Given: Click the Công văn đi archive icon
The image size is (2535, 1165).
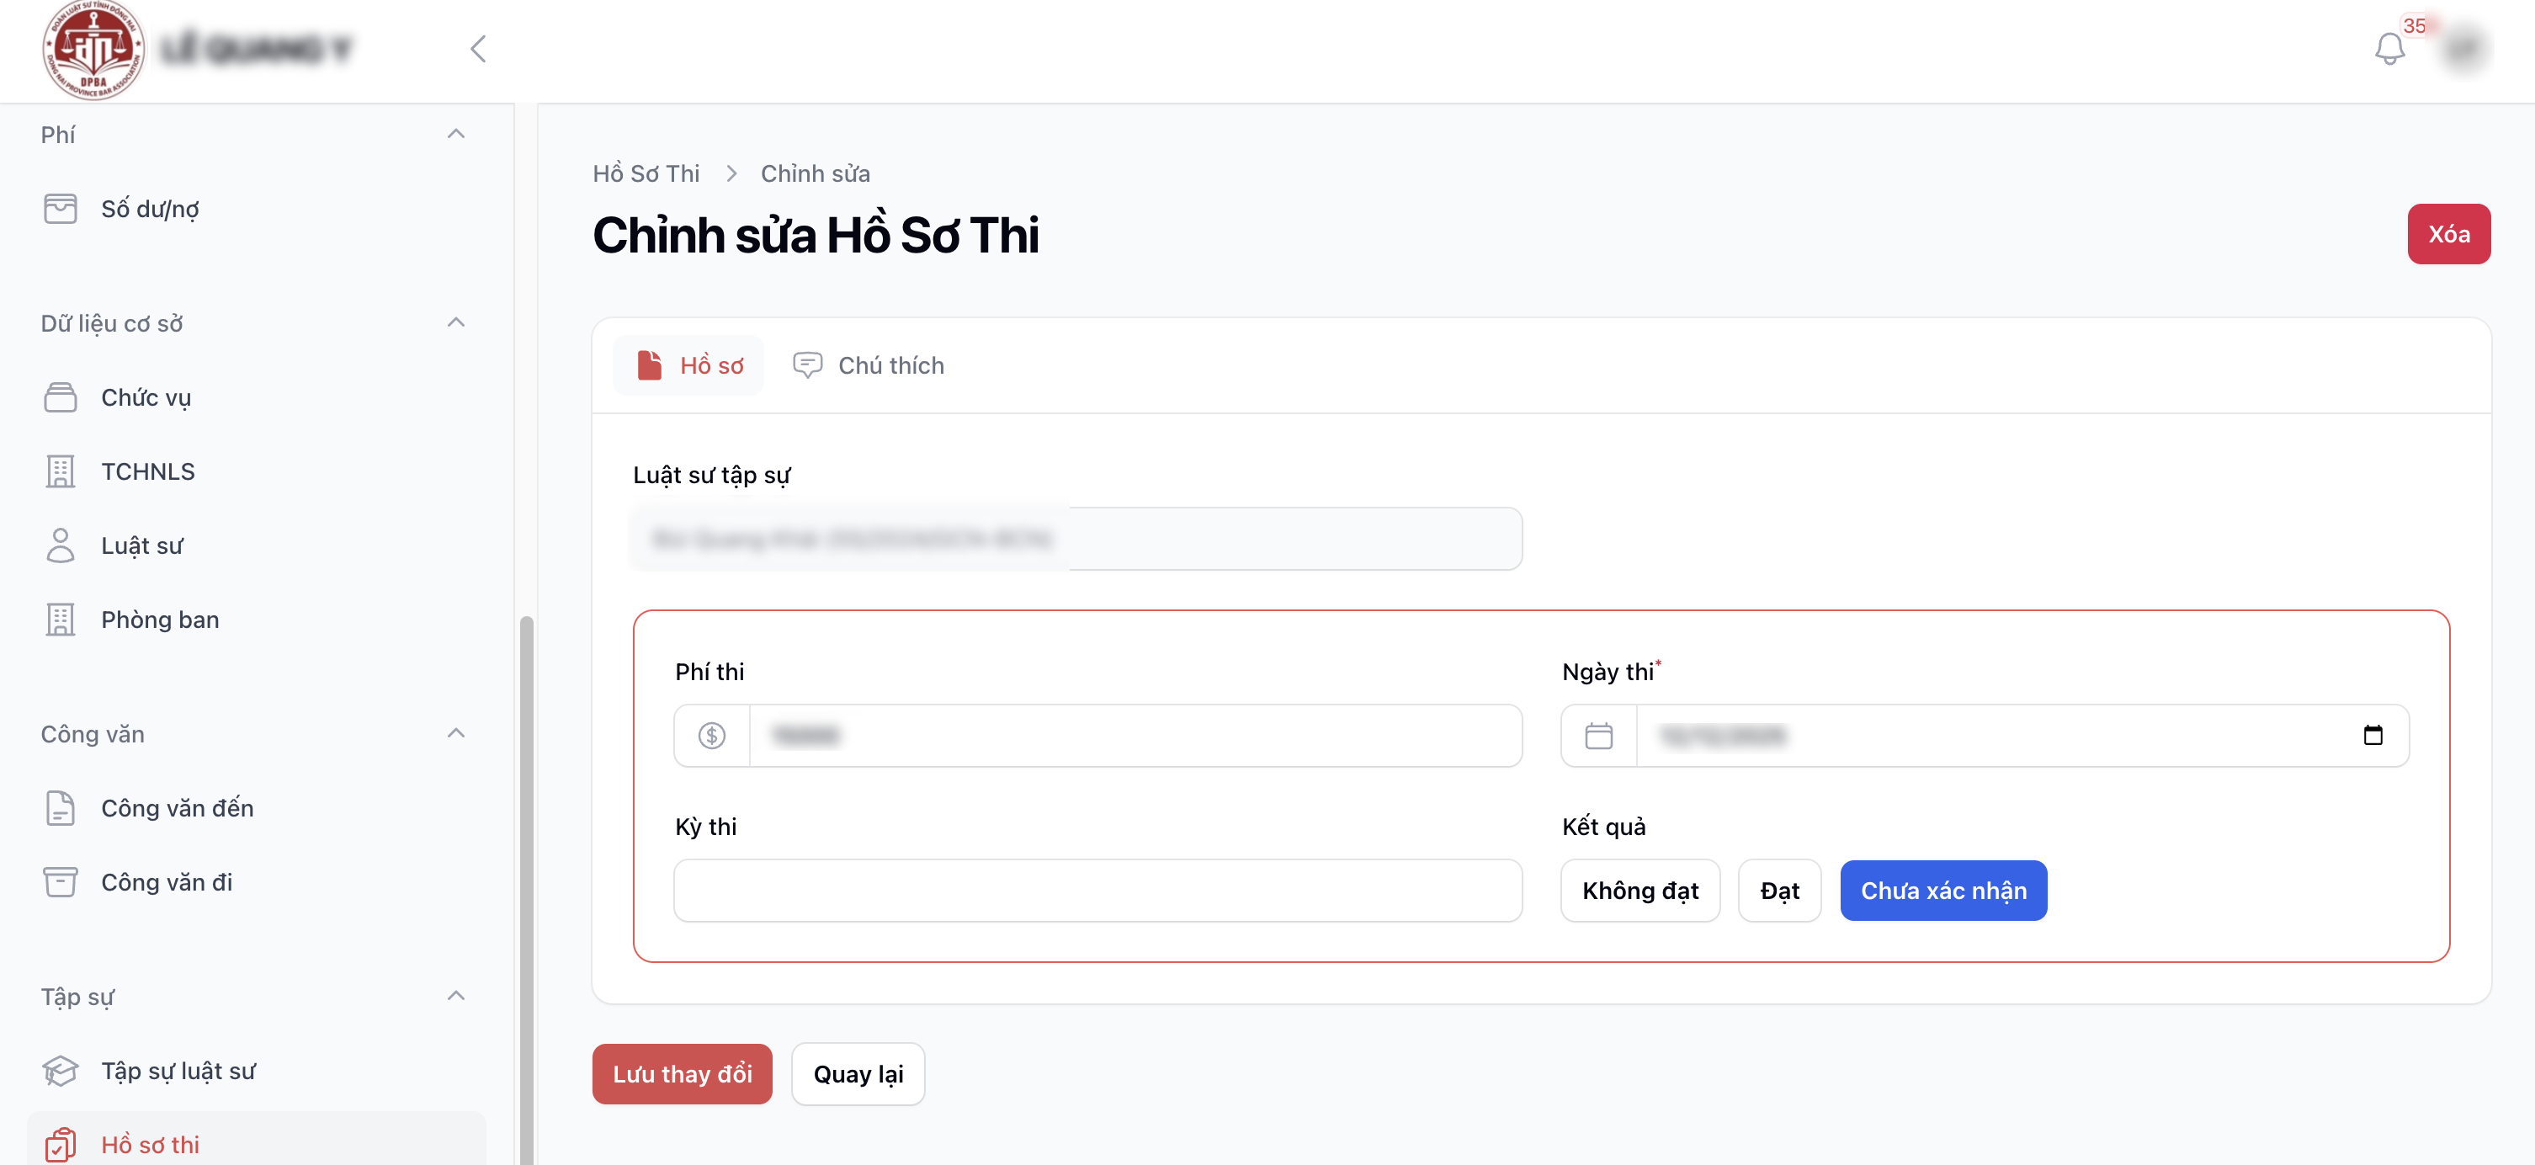Looking at the screenshot, I should click(60, 881).
